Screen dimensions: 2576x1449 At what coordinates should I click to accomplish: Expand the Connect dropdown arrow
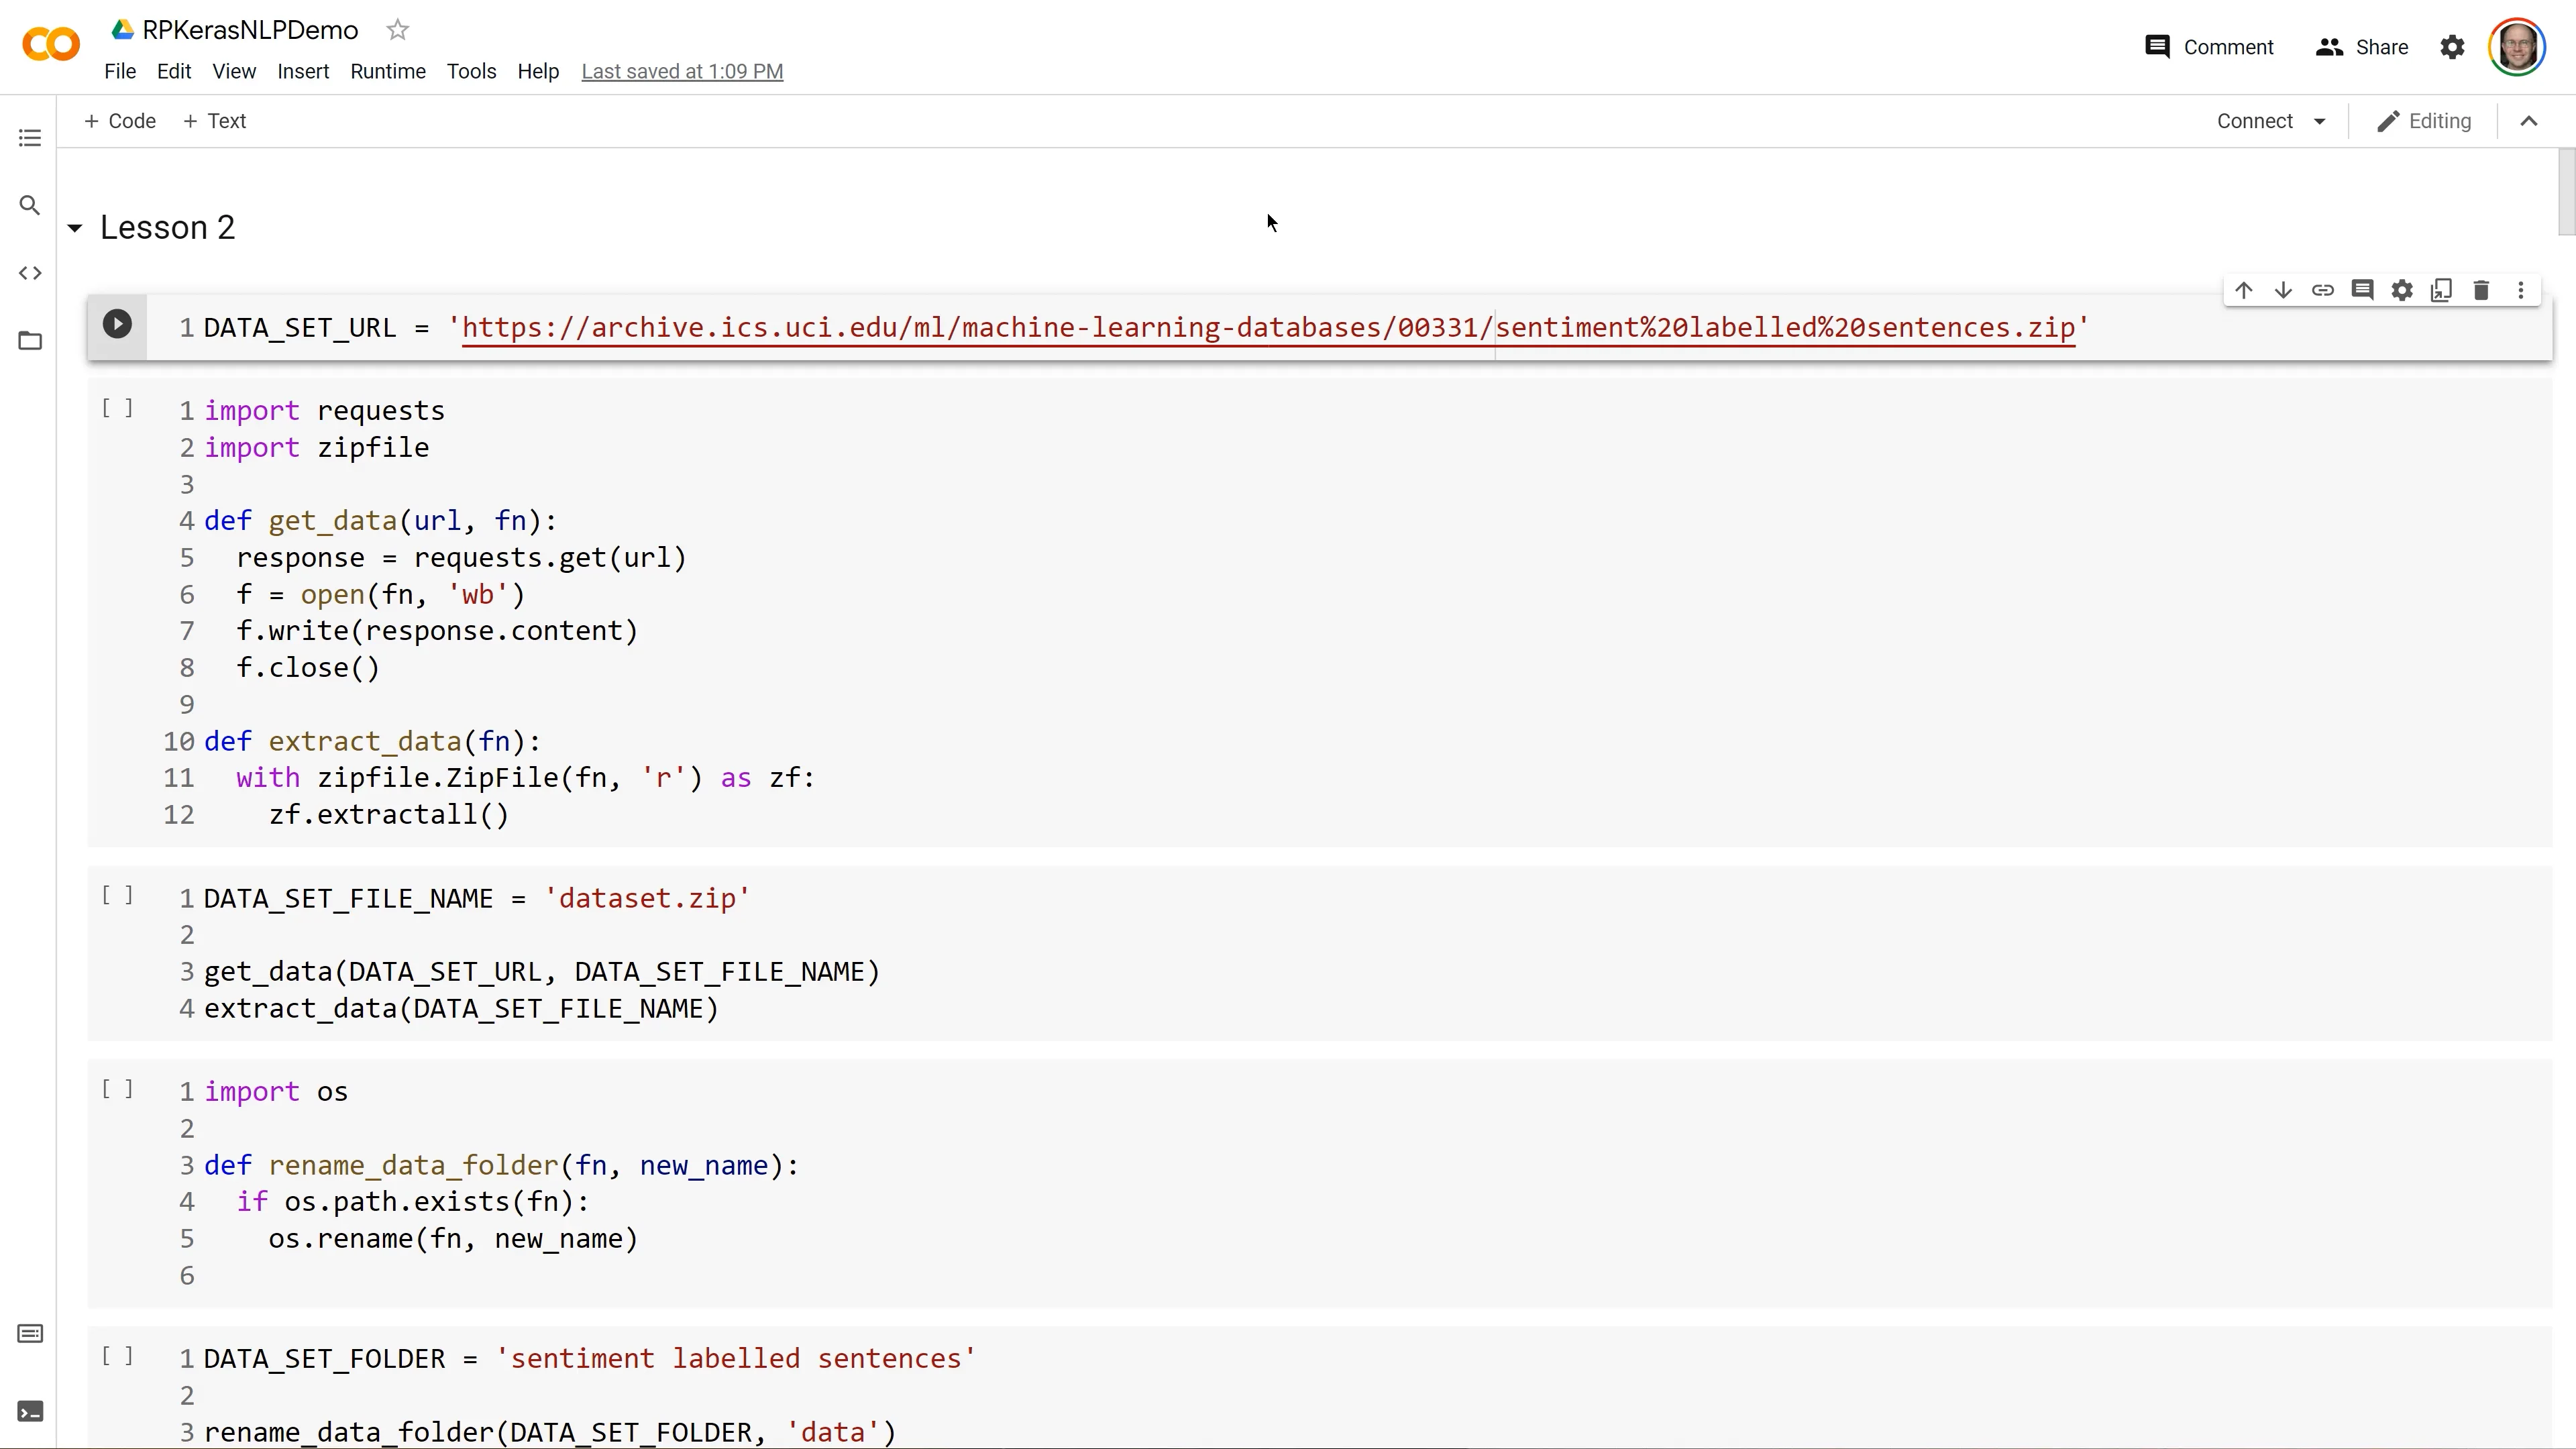(x=2320, y=121)
